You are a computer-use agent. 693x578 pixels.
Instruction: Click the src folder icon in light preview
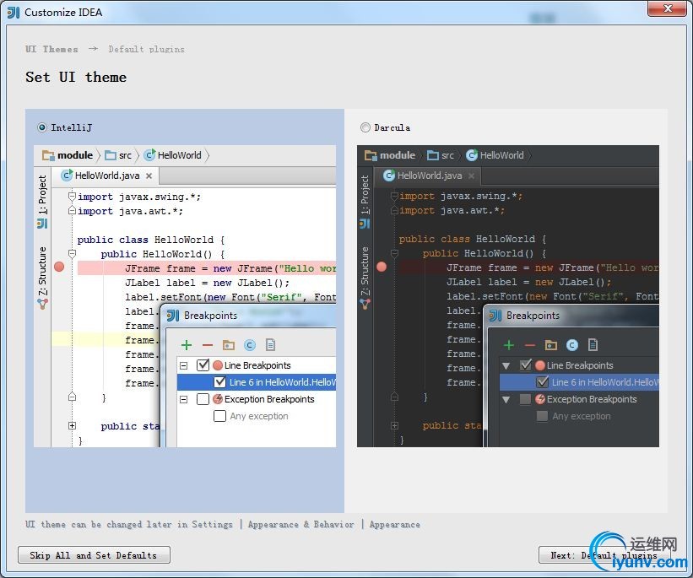click(x=111, y=155)
